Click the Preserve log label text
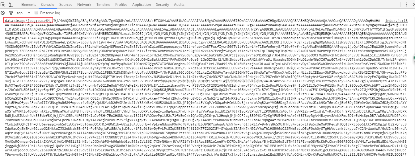The height and width of the screenshot is (156, 415). click(x=50, y=13)
